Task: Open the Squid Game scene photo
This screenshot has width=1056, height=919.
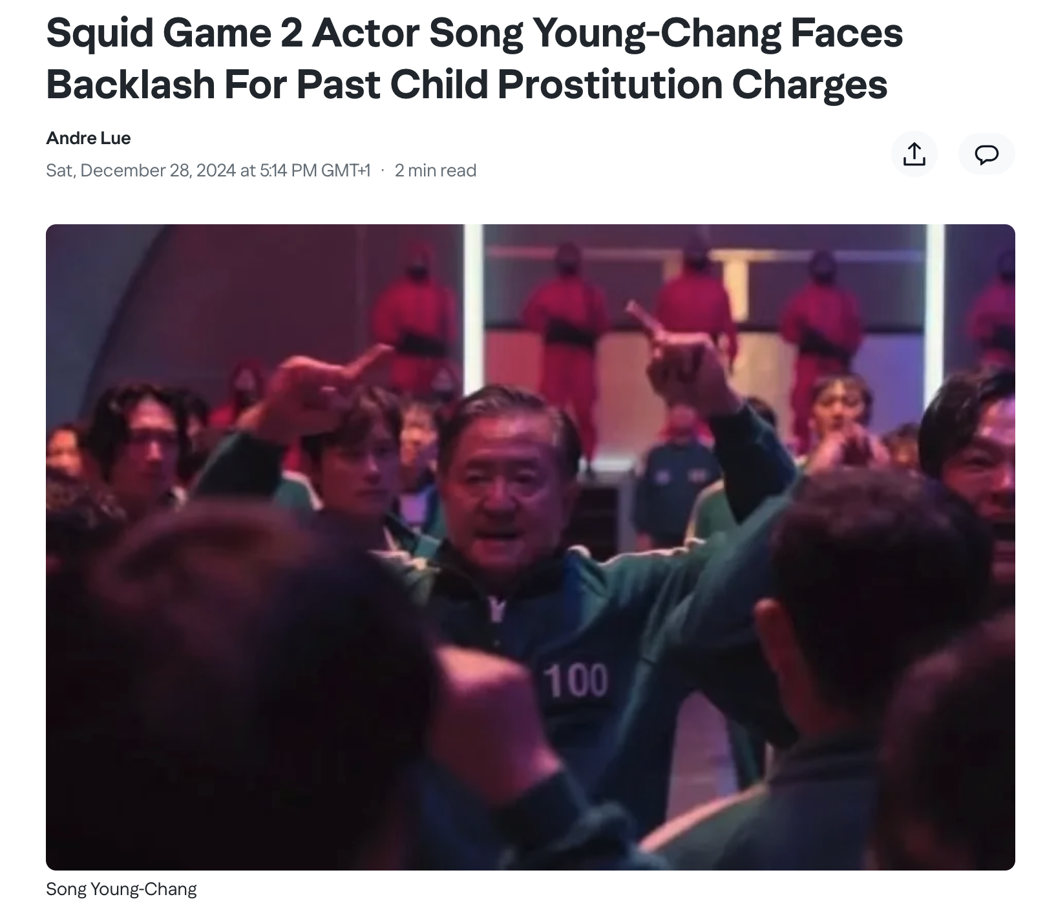Action: tap(530, 547)
